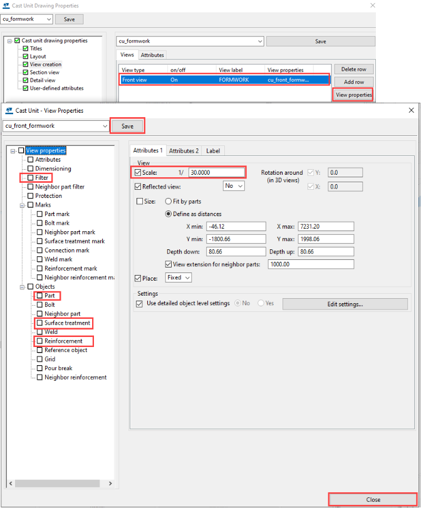Click the Save button beside cu_front_formwork
The image size is (421, 508).
tap(127, 126)
